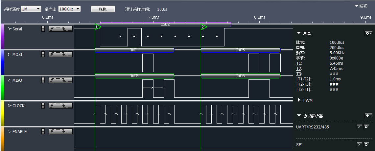Set falling edge trigger on 0-Serial
Screen dimensions: 375x151
point(64,29)
